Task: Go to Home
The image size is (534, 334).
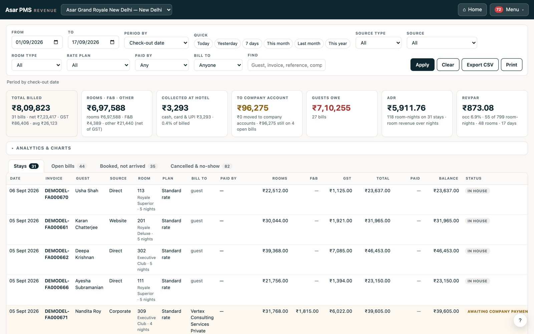Action: pyautogui.click(x=472, y=10)
